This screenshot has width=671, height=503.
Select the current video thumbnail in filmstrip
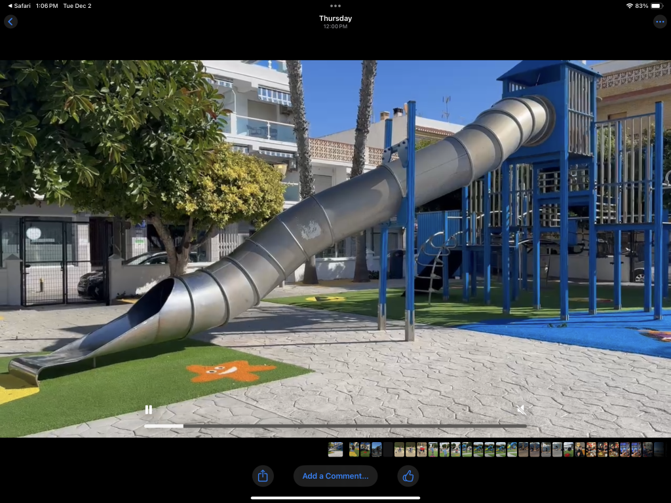[x=335, y=449]
